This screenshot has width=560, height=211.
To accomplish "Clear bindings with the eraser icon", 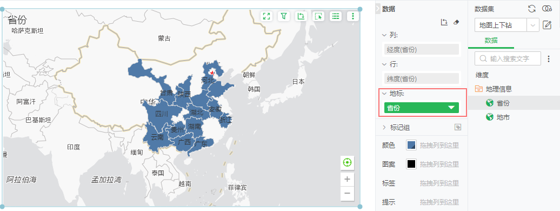I will click(456, 22).
